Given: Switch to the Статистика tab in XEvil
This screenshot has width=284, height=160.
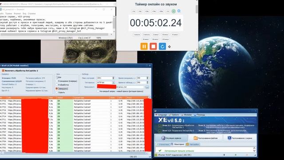Looking at the screenshot, I should coord(162,144).
